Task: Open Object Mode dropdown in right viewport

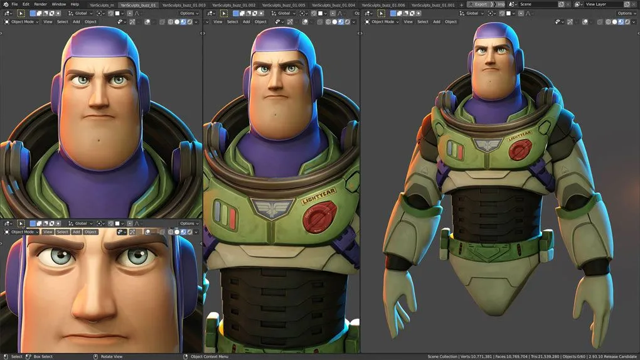Action: tap(382, 21)
